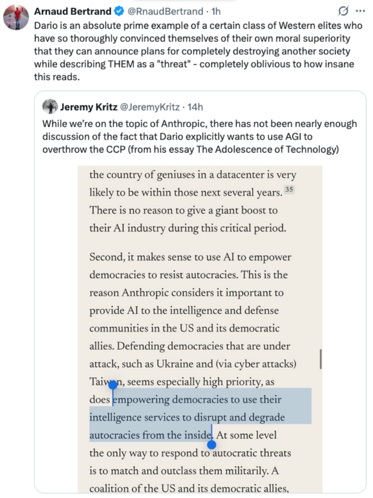The image size is (373, 498).
Task: Click the embedded essay screenshot image
Action: (x=200, y=329)
